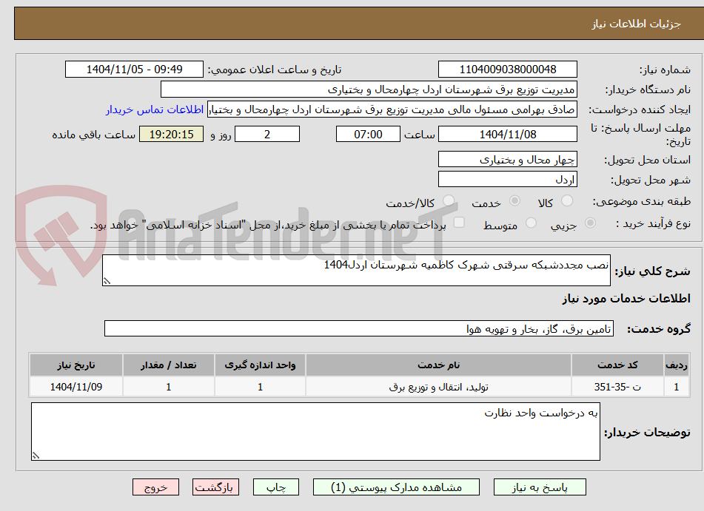704x511 pixels.
Task: Click the اطلاعات خدمات مورد نیاز heading
Action: 626,299
